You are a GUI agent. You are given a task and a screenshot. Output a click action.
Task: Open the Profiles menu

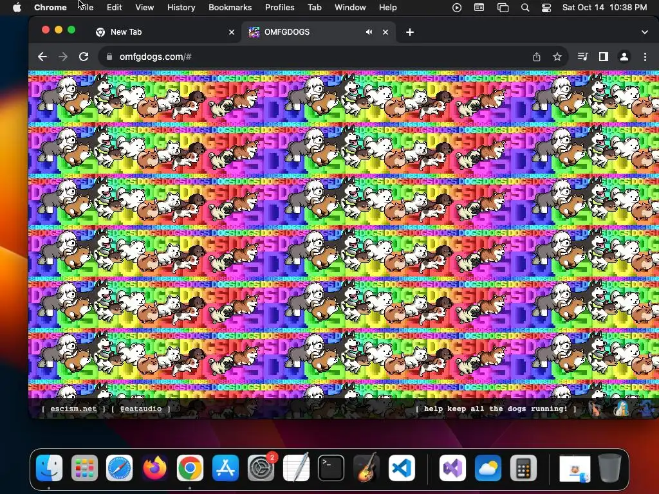[x=279, y=7]
